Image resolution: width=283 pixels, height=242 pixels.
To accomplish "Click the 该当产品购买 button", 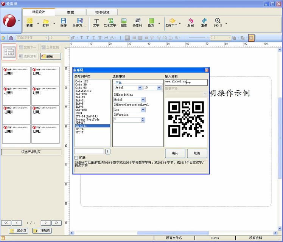I will [31, 152].
